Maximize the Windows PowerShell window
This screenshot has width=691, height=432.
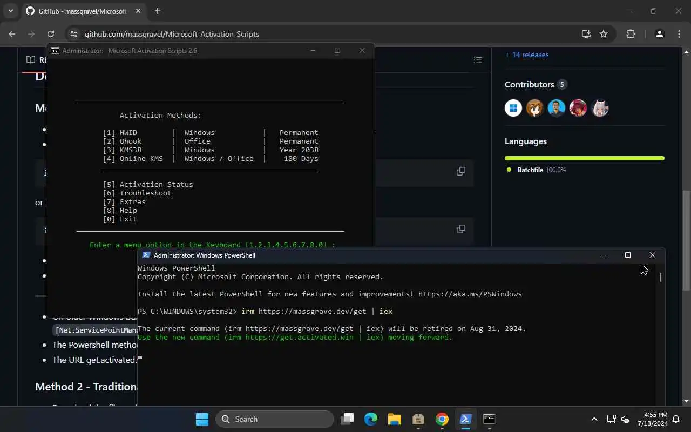tap(628, 255)
